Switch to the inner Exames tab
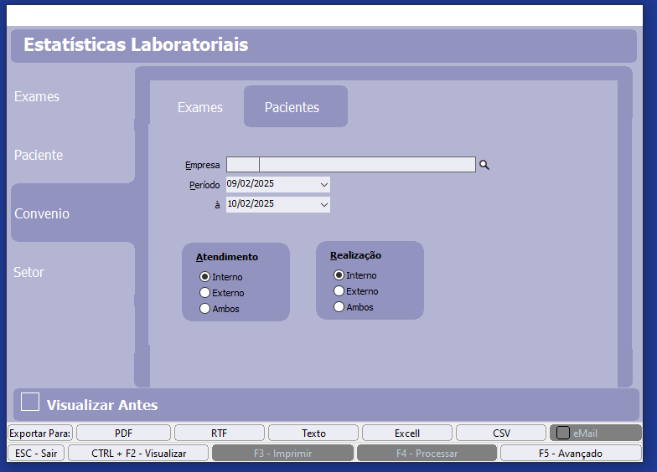The width and height of the screenshot is (657, 472). (x=200, y=107)
